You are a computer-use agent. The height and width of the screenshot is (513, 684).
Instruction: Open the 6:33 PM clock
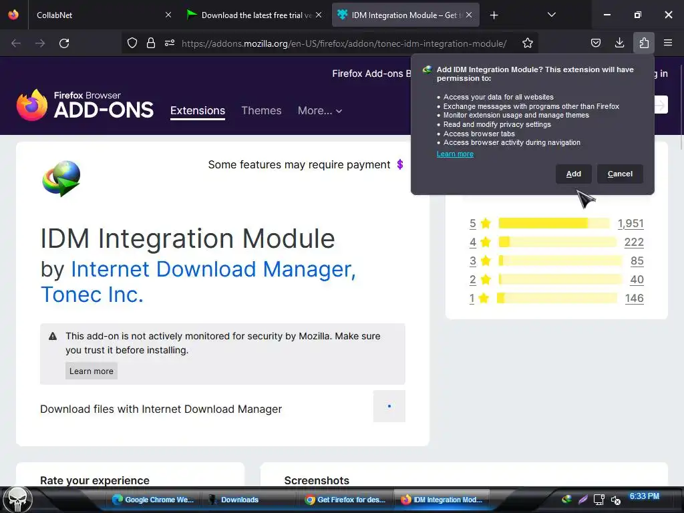click(645, 496)
